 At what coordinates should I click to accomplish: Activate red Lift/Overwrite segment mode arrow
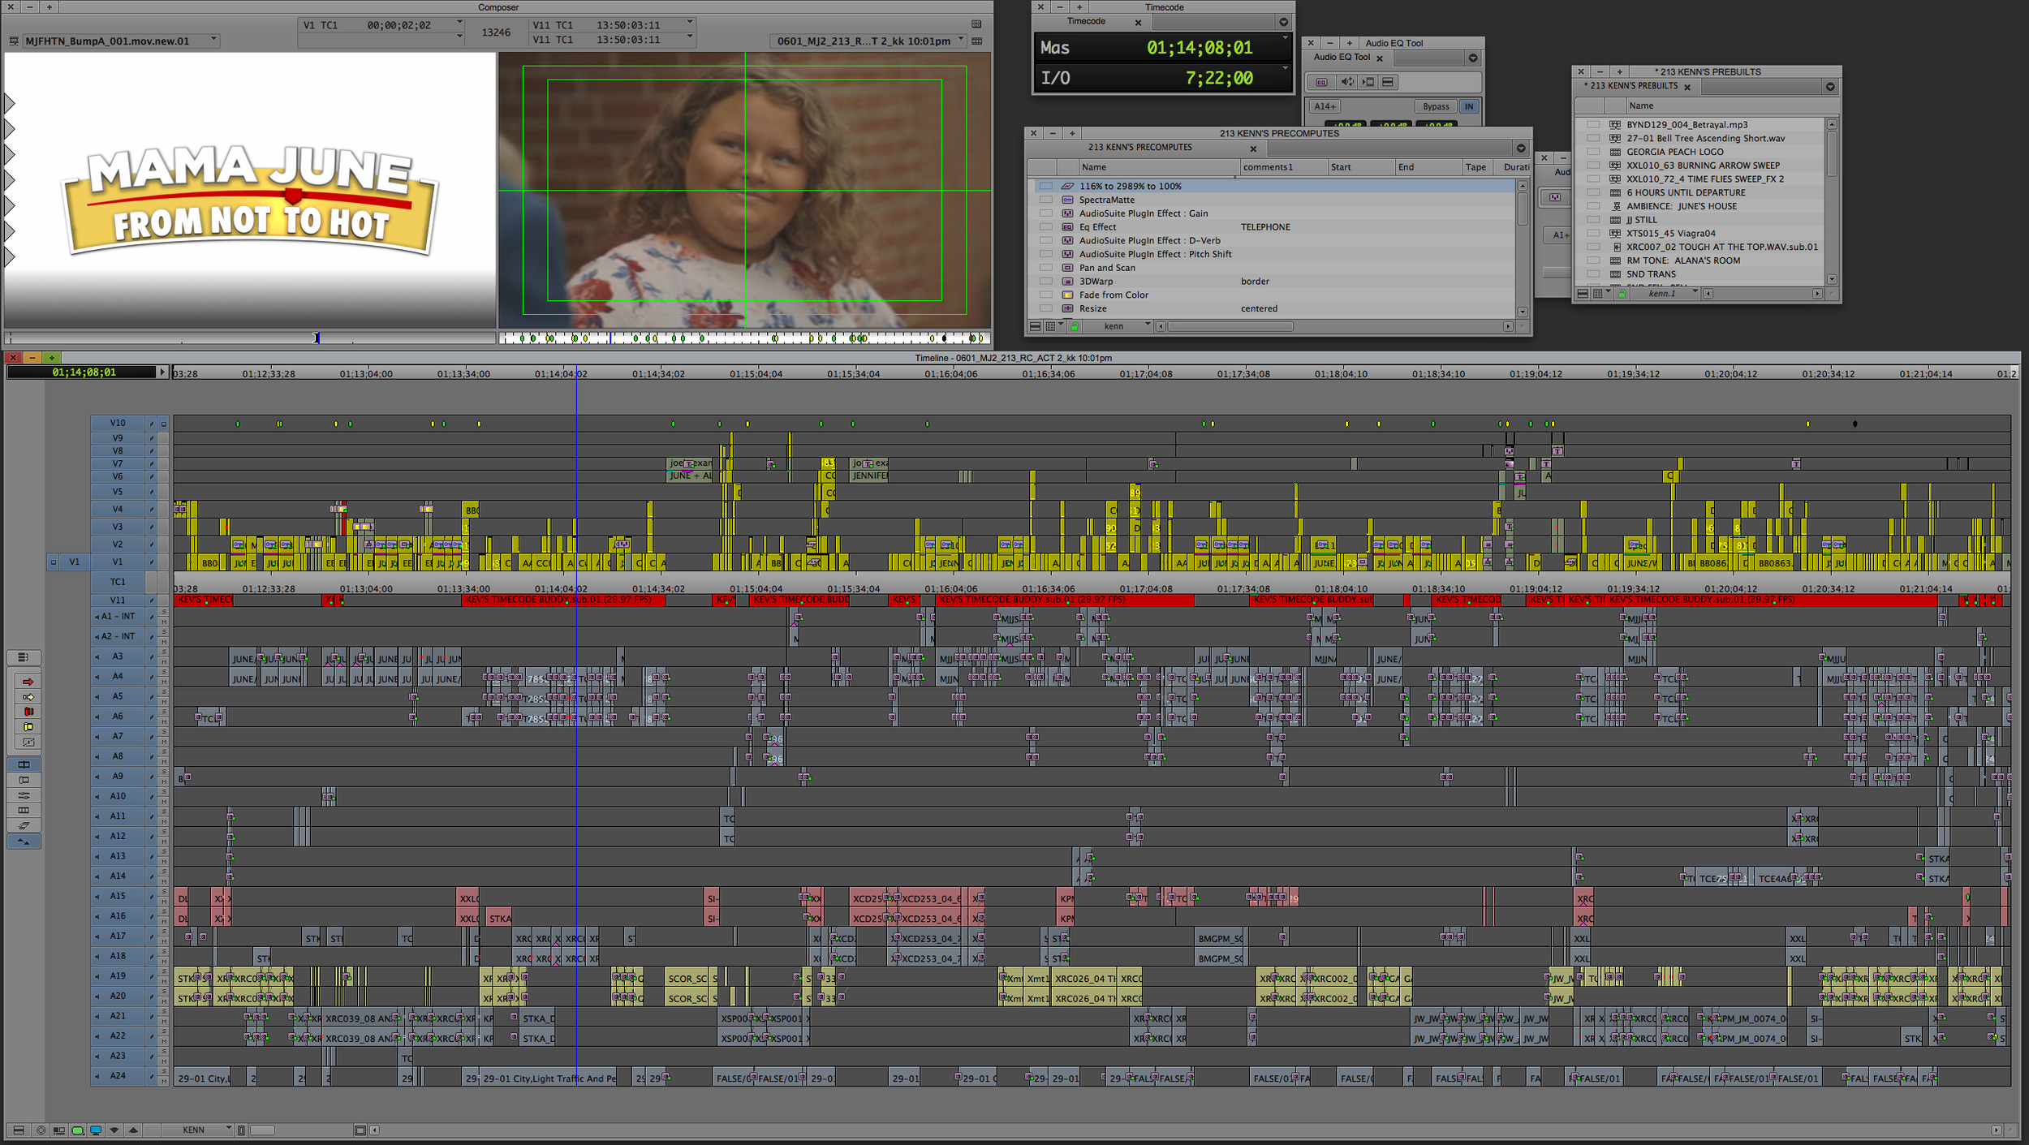(28, 682)
